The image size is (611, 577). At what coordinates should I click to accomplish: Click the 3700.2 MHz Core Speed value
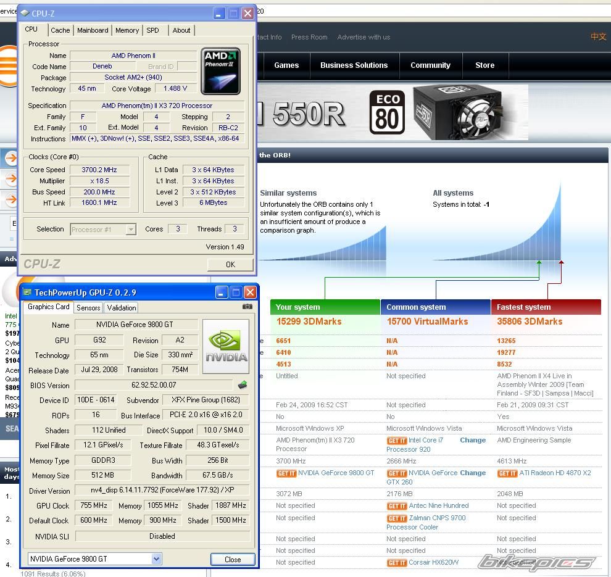point(99,170)
